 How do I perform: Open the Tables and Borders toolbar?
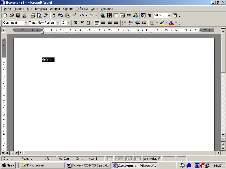click(109, 15)
